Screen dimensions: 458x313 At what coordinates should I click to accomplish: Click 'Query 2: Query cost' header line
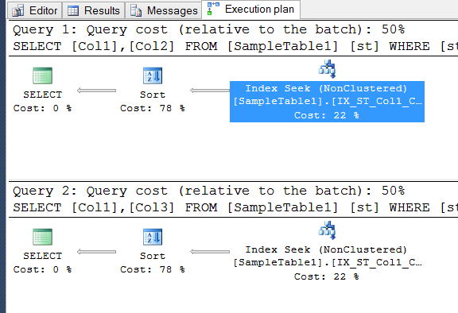tap(209, 191)
